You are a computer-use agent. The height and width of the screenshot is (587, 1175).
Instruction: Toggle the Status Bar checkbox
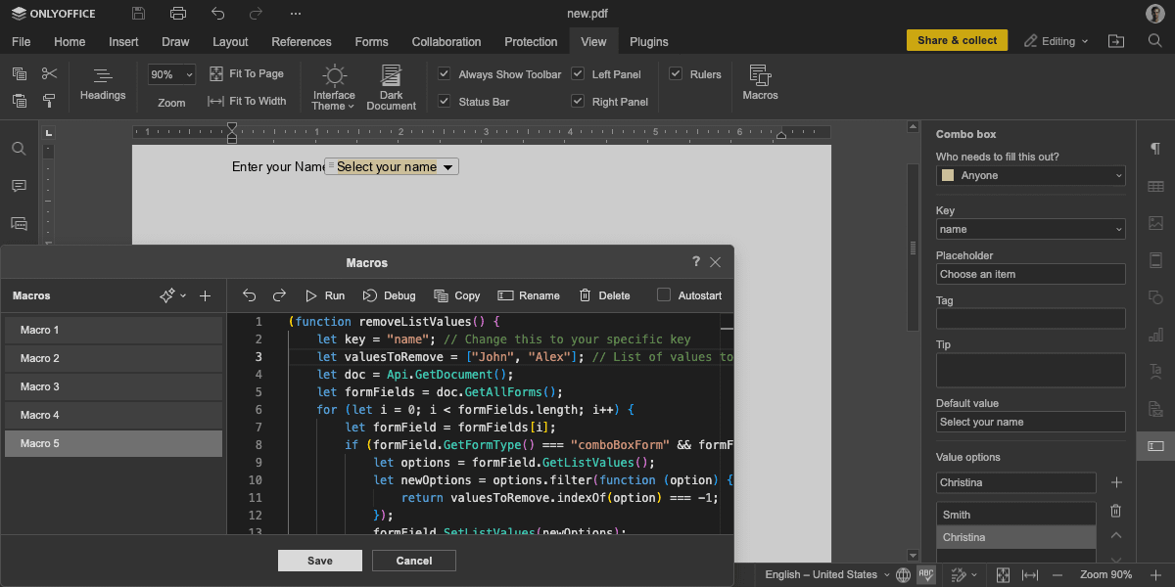coord(444,101)
